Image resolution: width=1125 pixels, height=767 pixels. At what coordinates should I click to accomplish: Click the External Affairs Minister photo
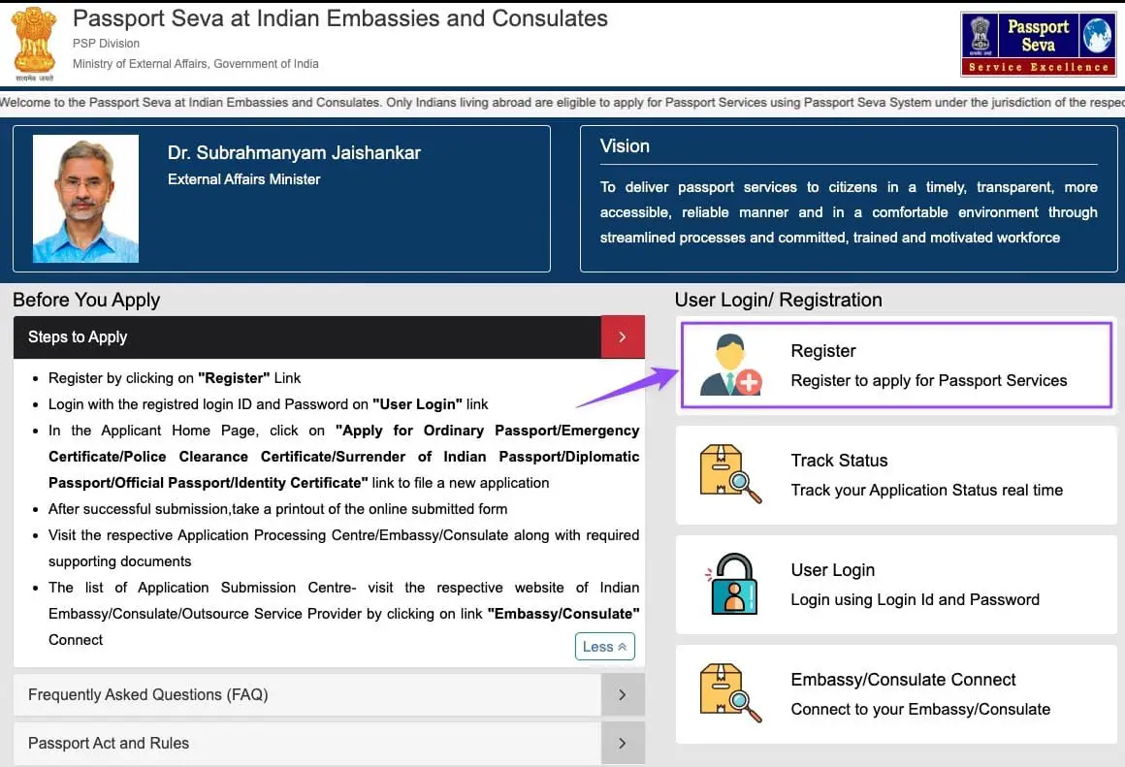point(85,199)
